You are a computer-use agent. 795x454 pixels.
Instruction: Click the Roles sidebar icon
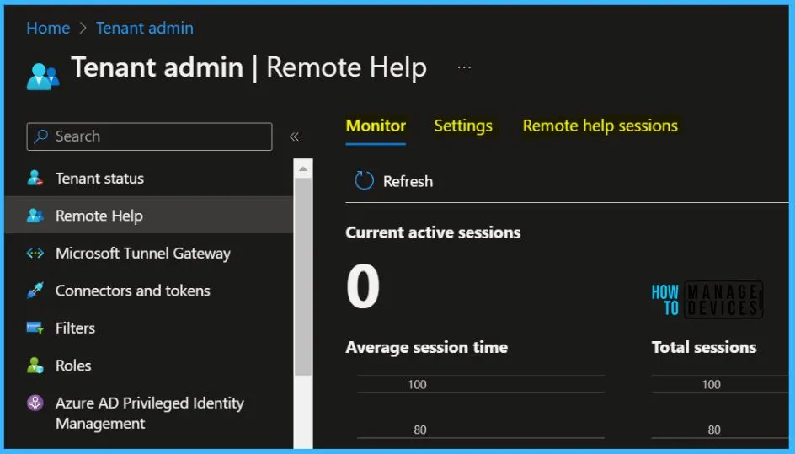35,366
